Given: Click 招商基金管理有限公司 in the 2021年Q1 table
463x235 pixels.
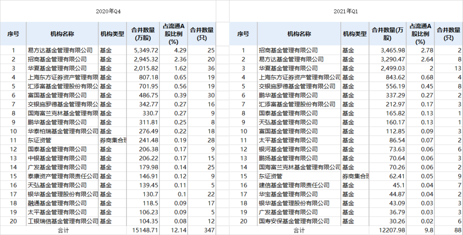Looking at the screenshot, I should tap(288, 50).
